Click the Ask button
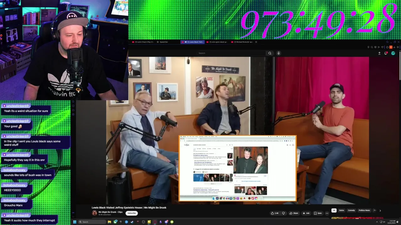 [306, 213]
